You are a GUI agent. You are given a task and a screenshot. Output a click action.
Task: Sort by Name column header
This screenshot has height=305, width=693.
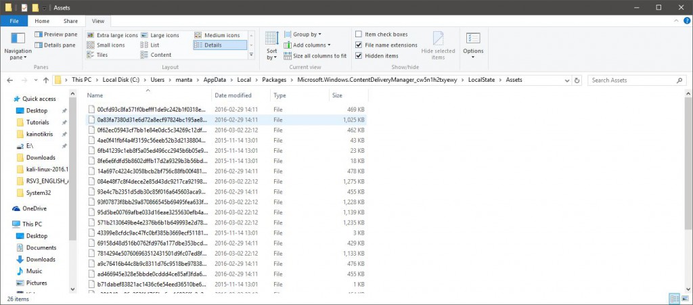pos(148,95)
